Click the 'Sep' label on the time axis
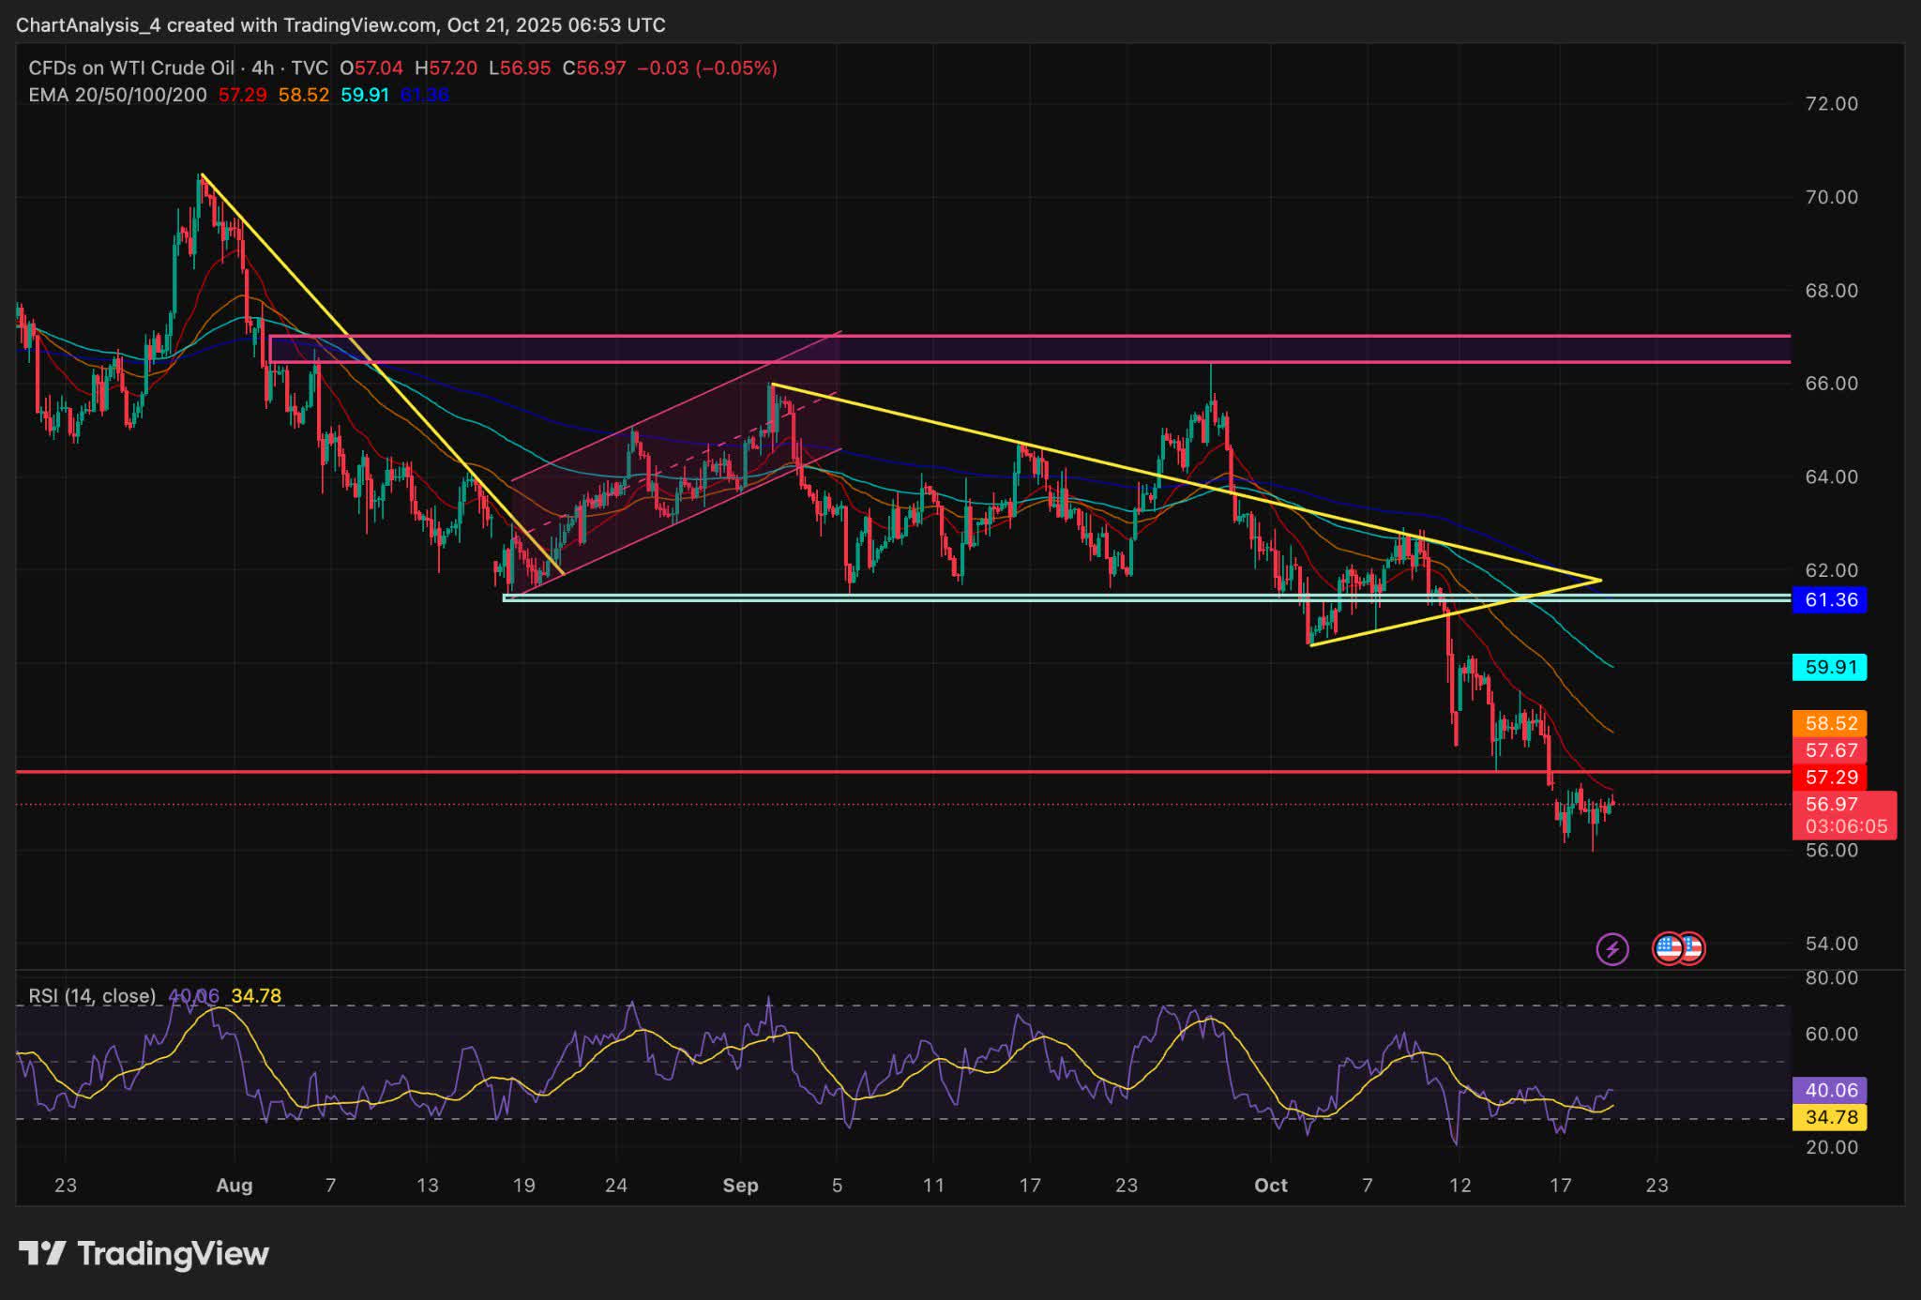1921x1300 pixels. point(740,1186)
